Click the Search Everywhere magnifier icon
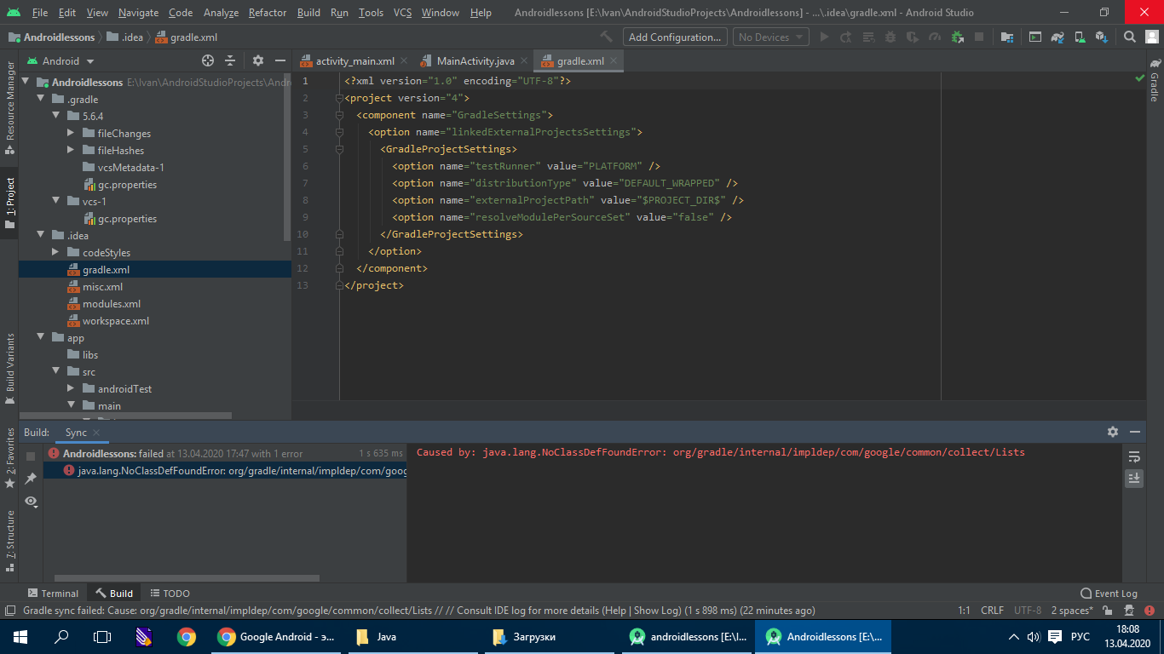 1130,37
